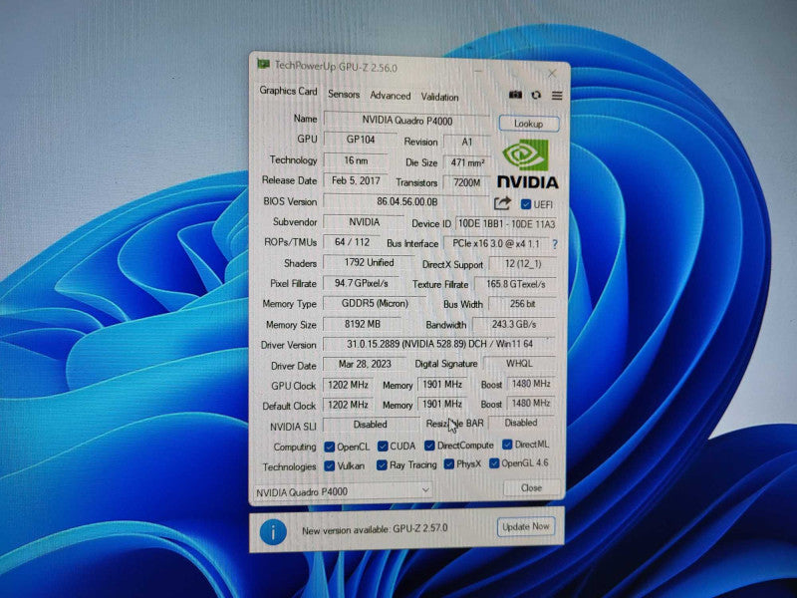Click the New version available GPU-Z 2.57.0 text
Screen dimensions: 797x598
[x=375, y=529]
